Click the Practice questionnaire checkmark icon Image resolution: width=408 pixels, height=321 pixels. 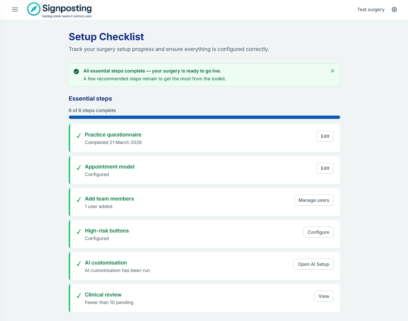79,136
